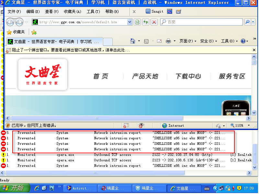Expand hidden tray icons arrow
The image size is (259, 194).
click(215, 188)
